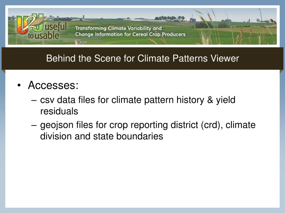Select the 'Transforming Climate Variability and' tagline
285x213 pixels.
coord(118,28)
